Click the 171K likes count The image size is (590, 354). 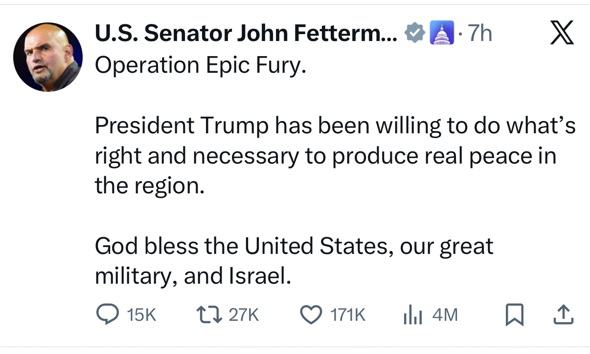pyautogui.click(x=348, y=315)
